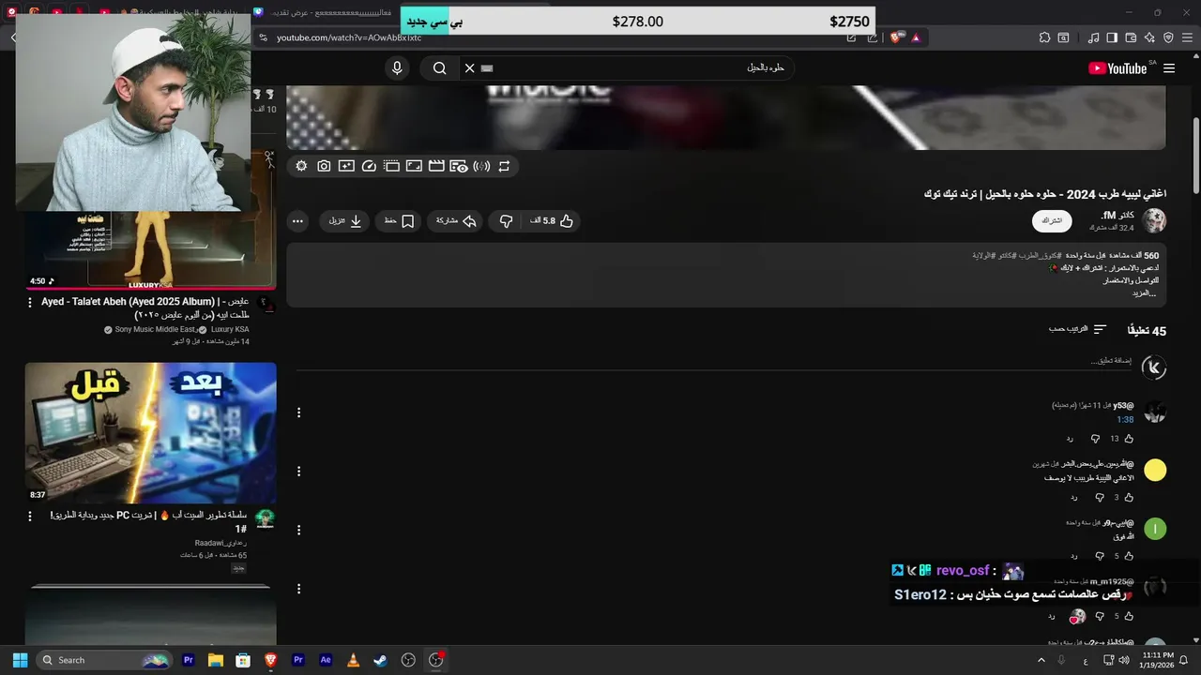Open the comments sort order menu

pos(1078,330)
